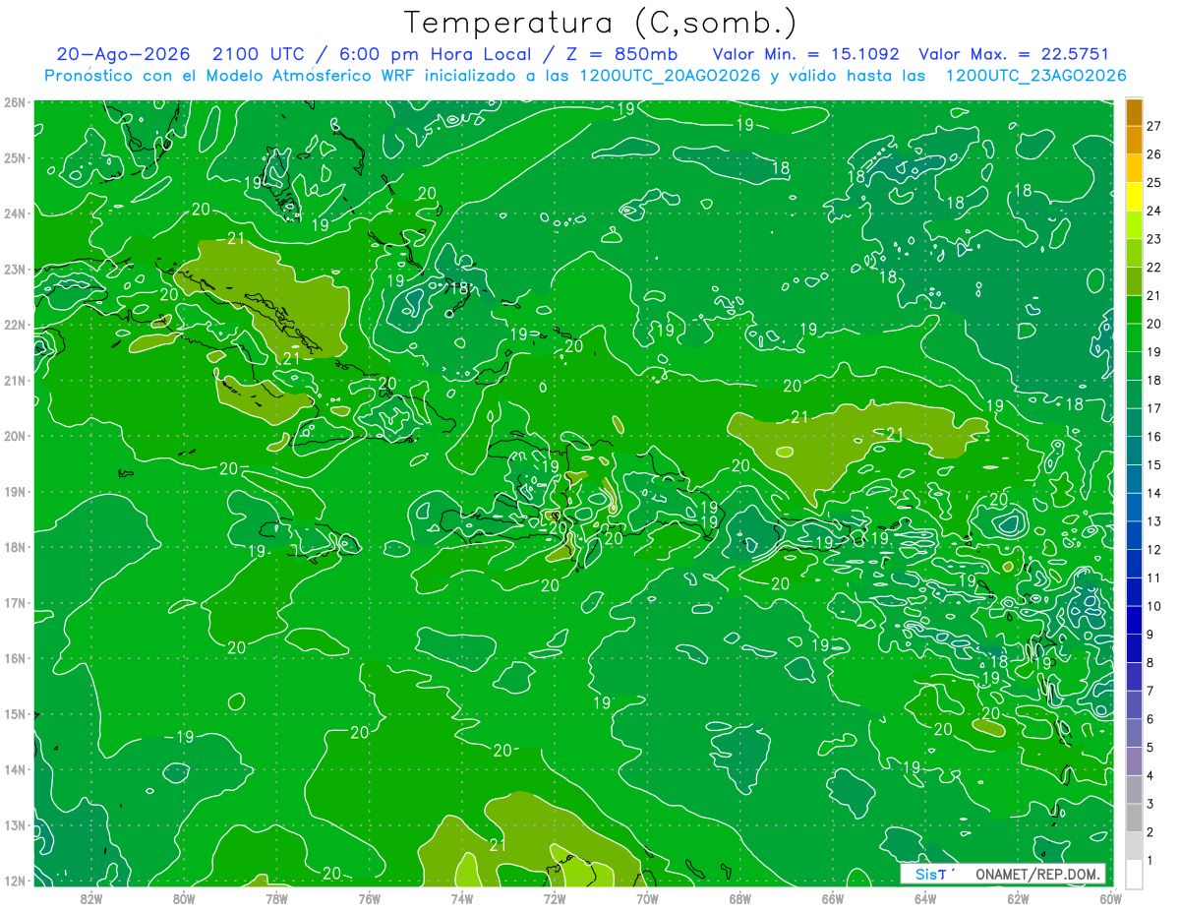Click color scale label '25'

(1154, 183)
